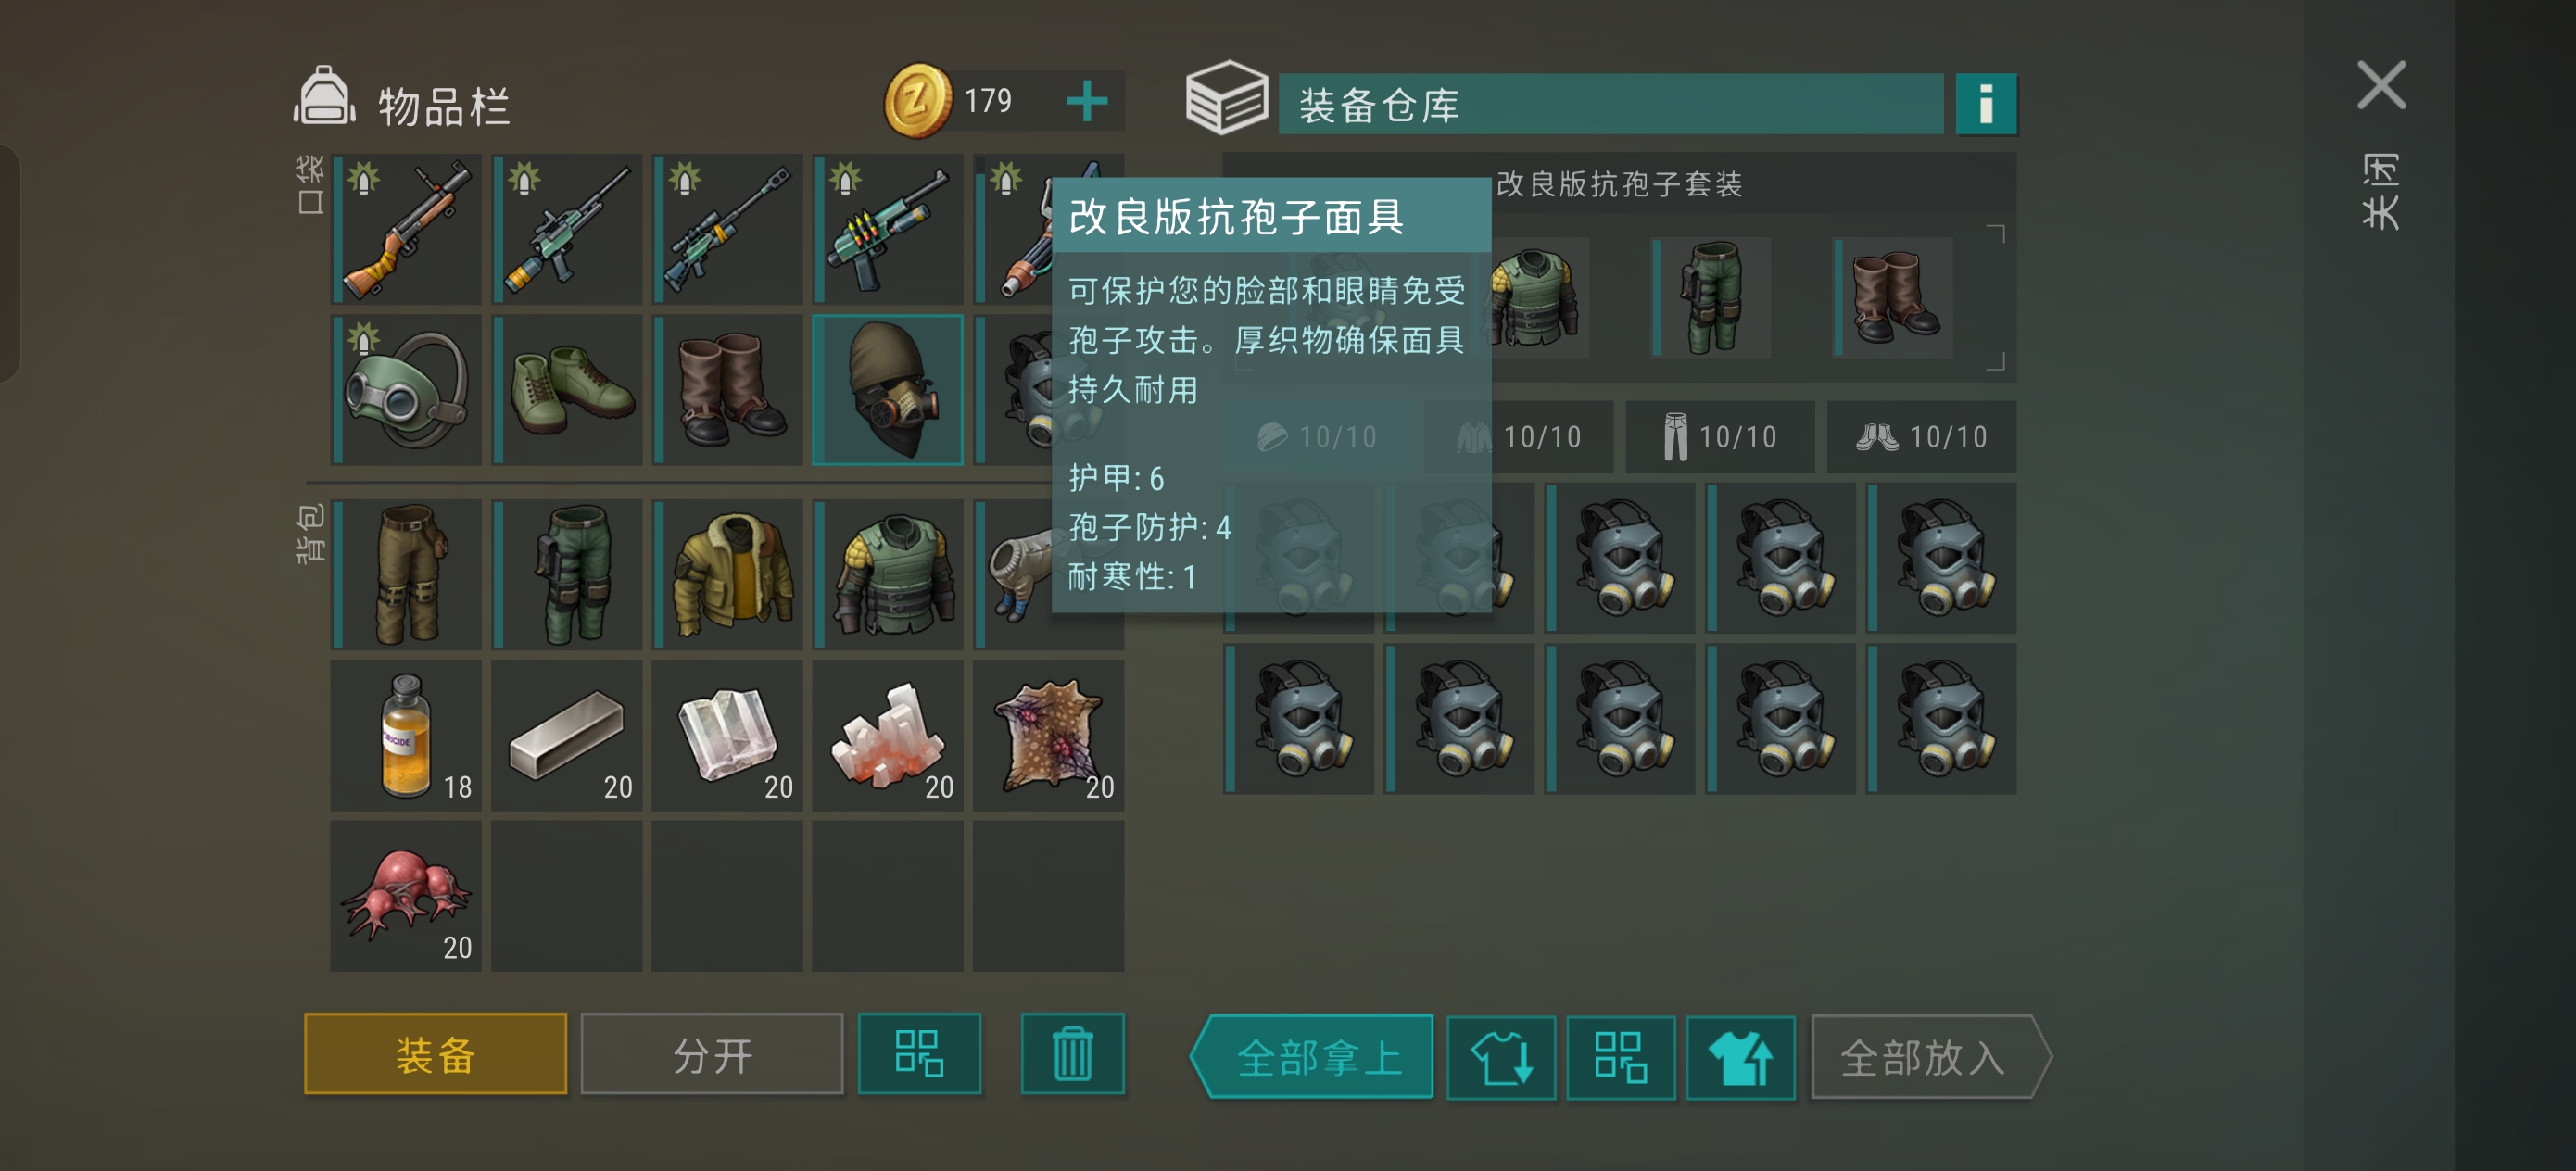Select the red mushroom creature item stack

[407, 895]
